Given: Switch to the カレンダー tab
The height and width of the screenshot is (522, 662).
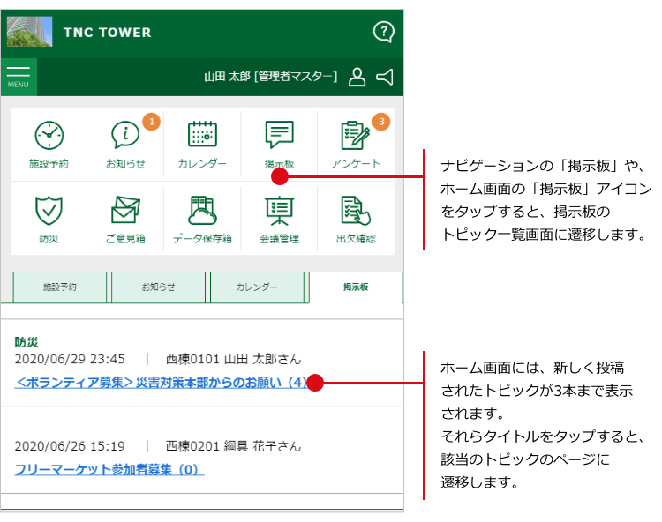Looking at the screenshot, I should (x=257, y=287).
